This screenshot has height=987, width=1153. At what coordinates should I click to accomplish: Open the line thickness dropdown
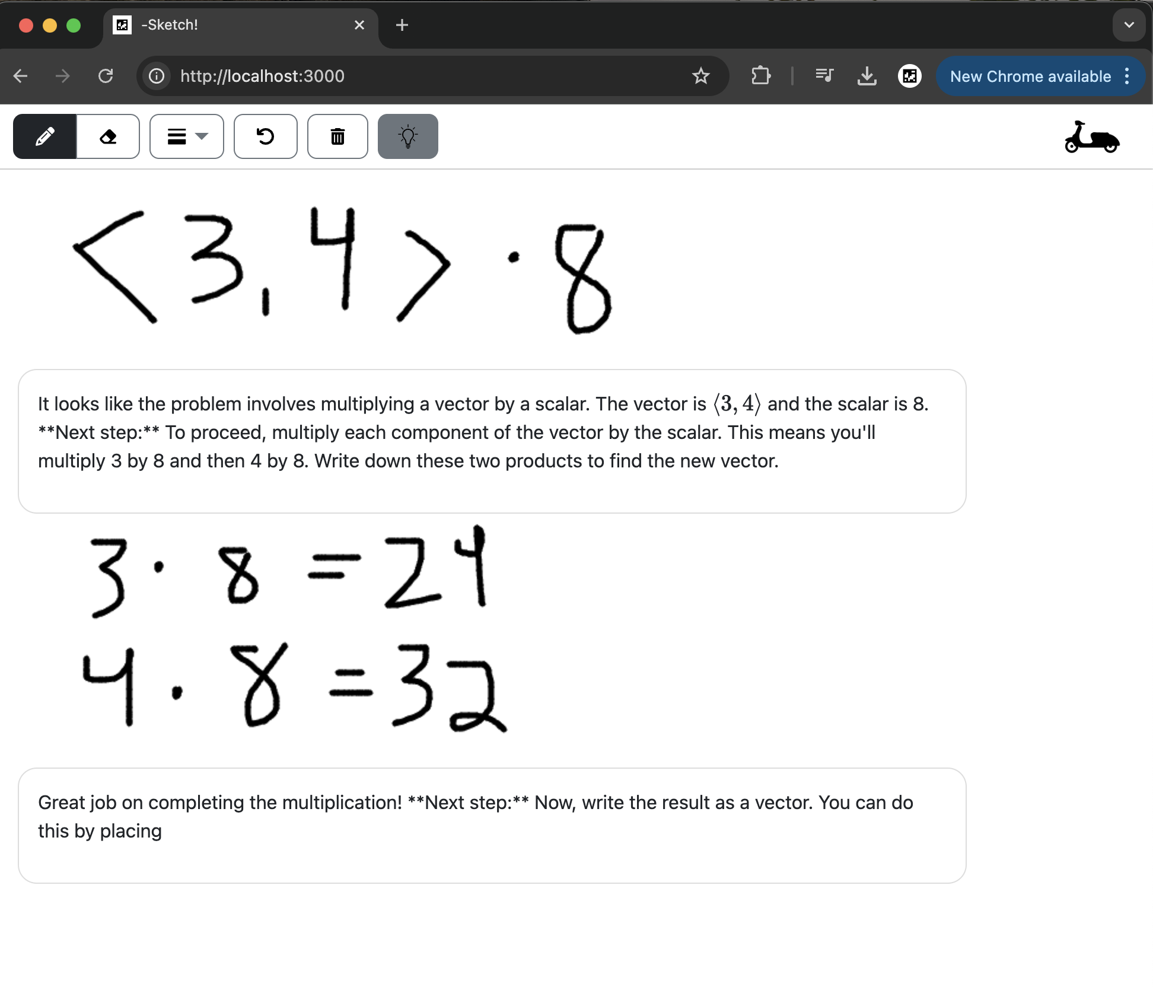186,137
